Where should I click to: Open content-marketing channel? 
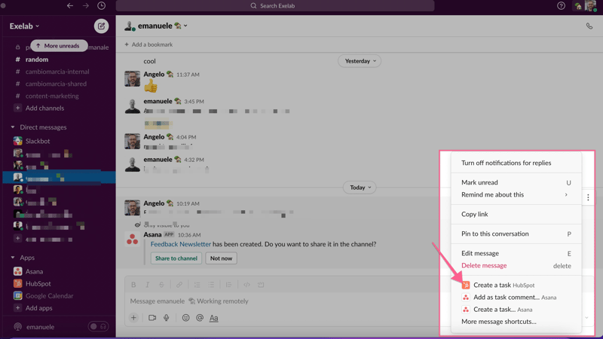click(x=52, y=96)
